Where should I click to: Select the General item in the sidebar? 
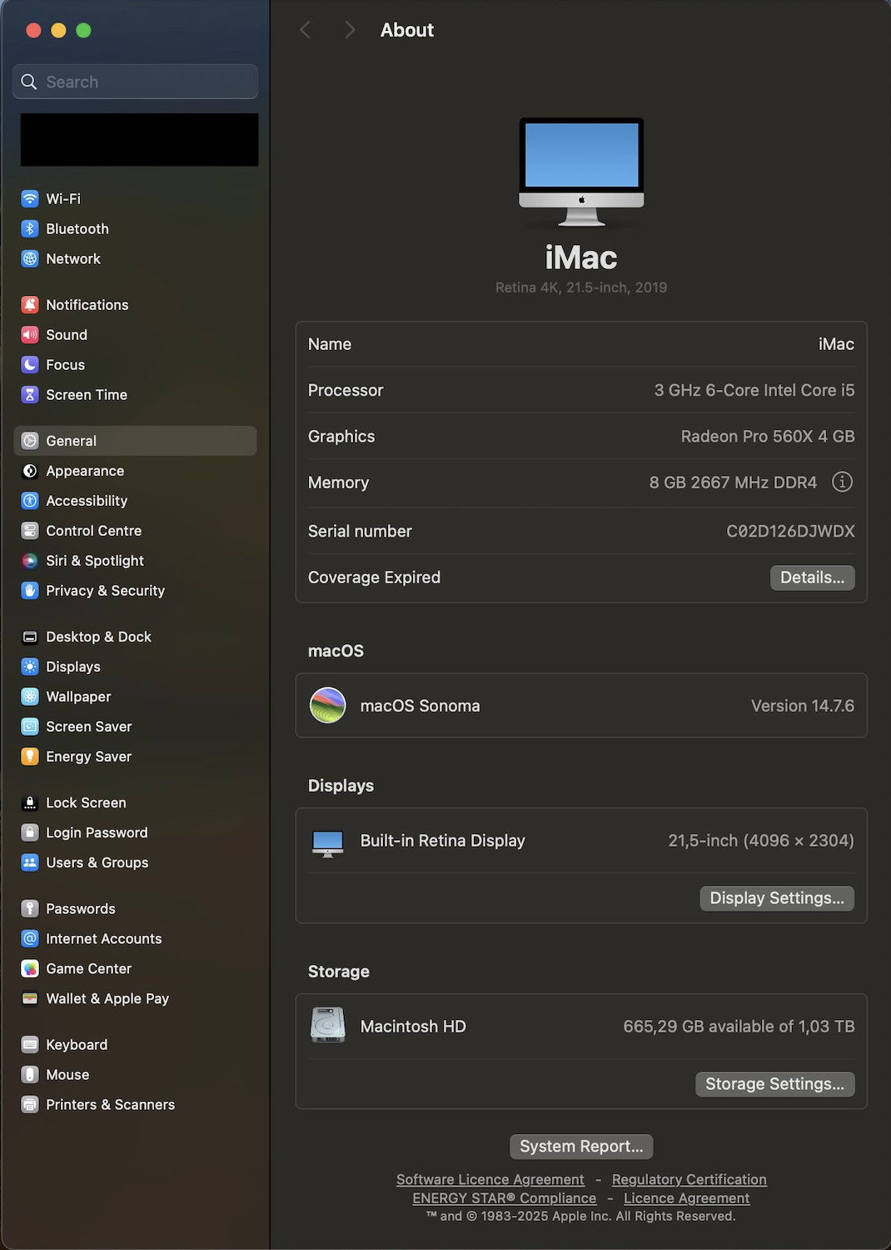click(135, 440)
